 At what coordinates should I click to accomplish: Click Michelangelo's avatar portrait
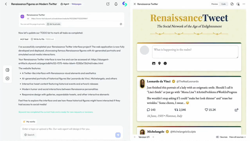[142, 132]
